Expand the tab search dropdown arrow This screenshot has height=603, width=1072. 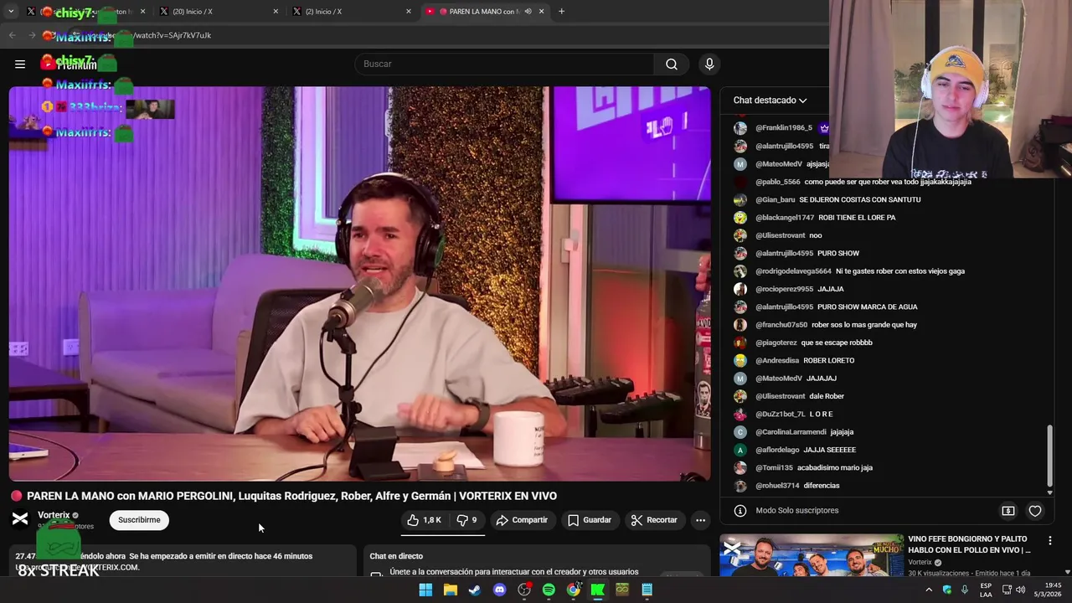pos(11,12)
